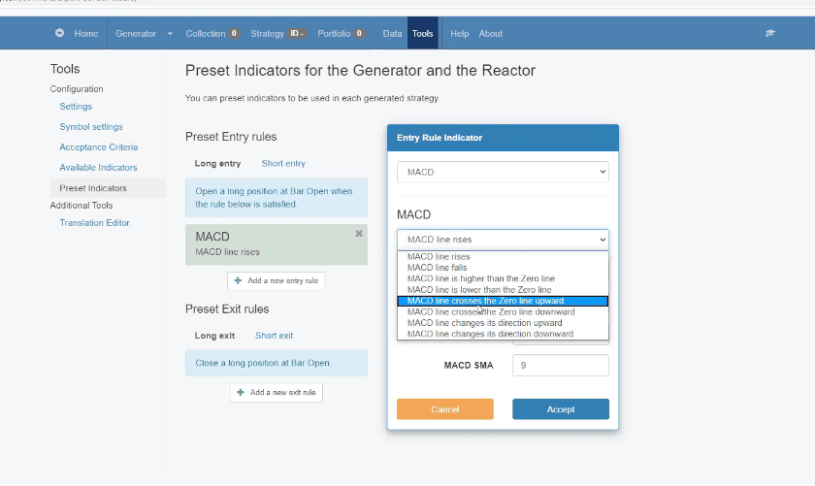The height and width of the screenshot is (486, 815).
Task: Open the Translation Editor link
Action: 94,223
